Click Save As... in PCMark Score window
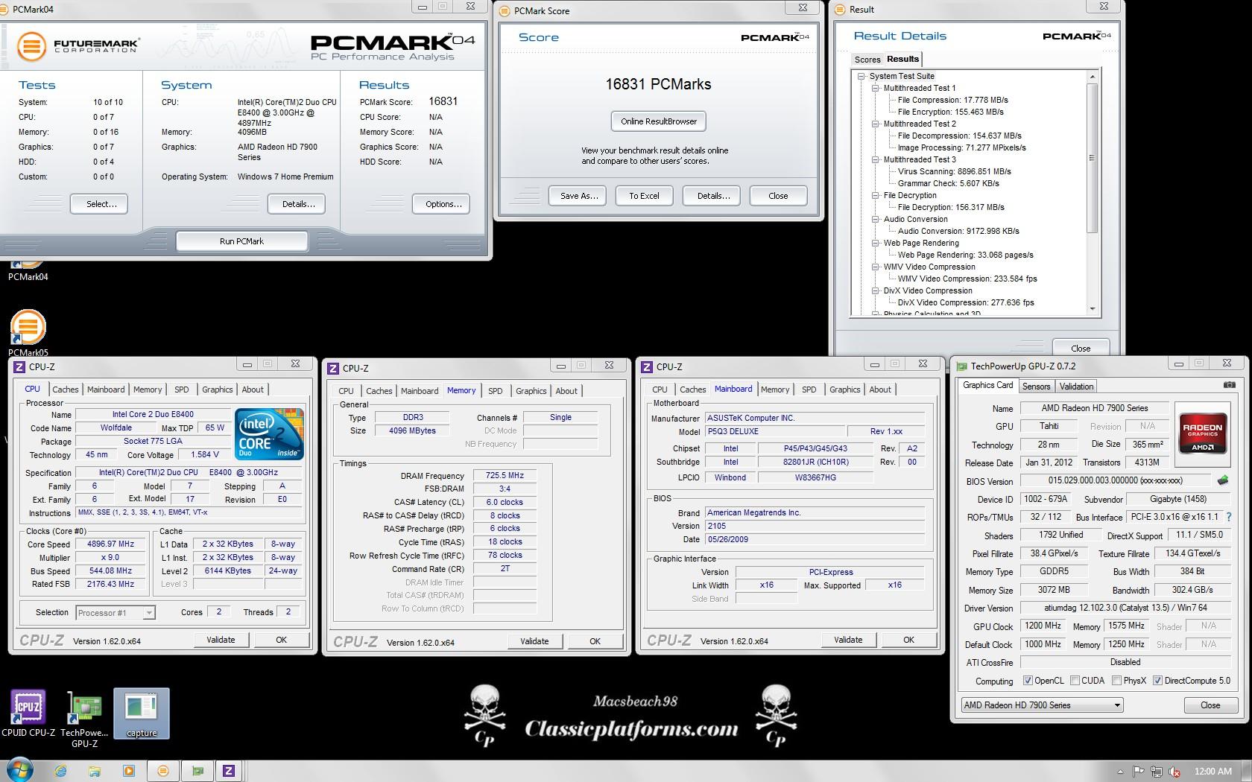The image size is (1252, 782). coord(579,196)
